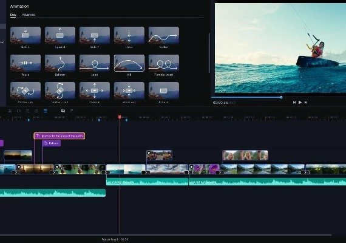346x243 pixels.
Task: Select the long audio clip under the flowers clip
Action: (x=267, y=182)
